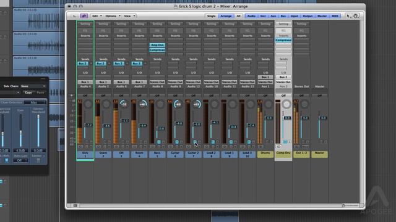Toggle the Audio channel filter button
This screenshot has height=222, width=396.
point(251,16)
